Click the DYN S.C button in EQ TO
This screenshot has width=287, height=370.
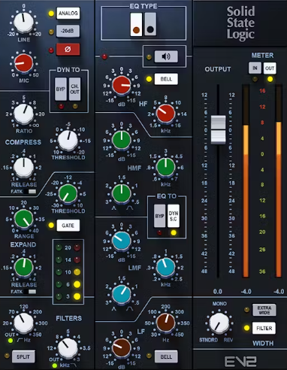(x=174, y=216)
